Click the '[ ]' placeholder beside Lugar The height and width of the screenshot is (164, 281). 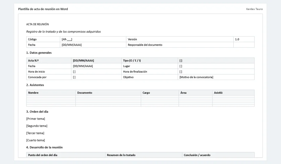181,66
